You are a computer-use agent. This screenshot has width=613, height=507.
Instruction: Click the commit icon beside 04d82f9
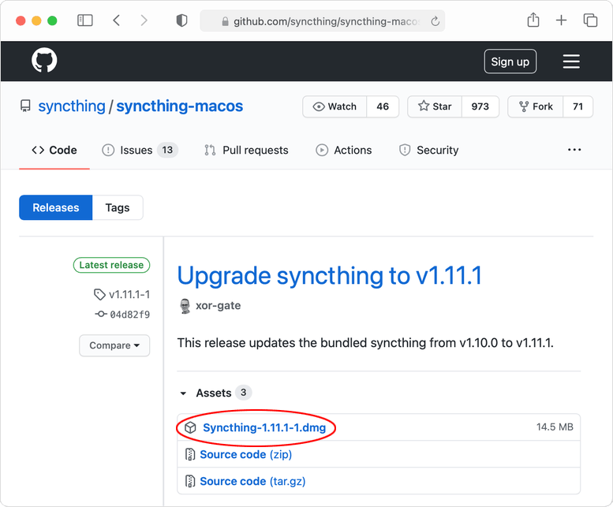101,314
